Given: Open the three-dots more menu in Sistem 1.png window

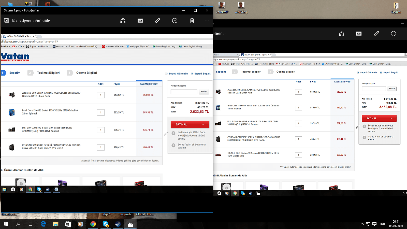Looking at the screenshot, I should [207, 21].
